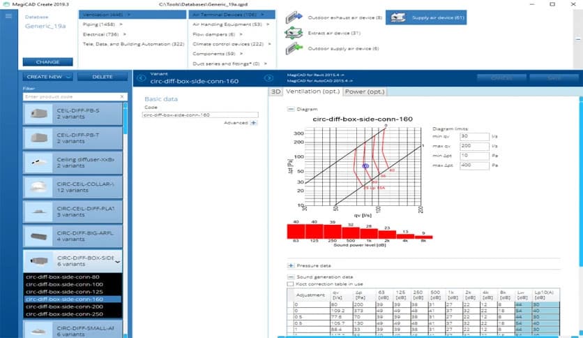This screenshot has height=338, width=583.
Task: Select CEIL-DIFF-PB-S product thumbnail
Action: (x=38, y=114)
